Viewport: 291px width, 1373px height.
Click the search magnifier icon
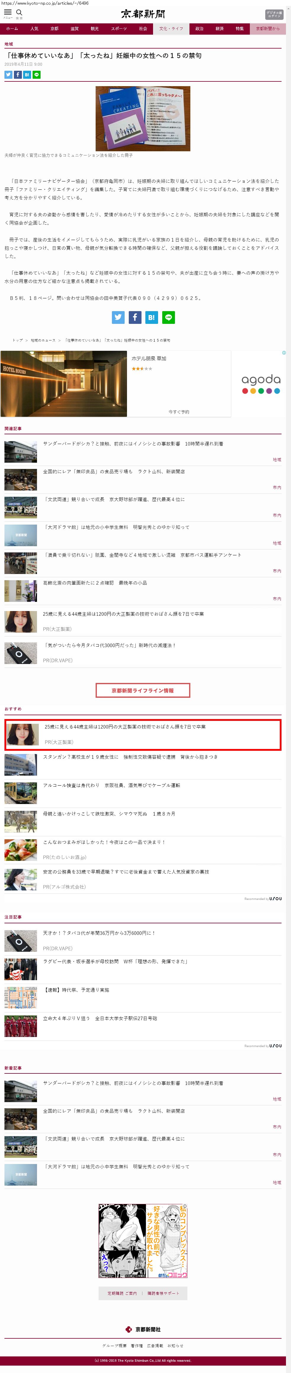pyautogui.click(x=19, y=12)
